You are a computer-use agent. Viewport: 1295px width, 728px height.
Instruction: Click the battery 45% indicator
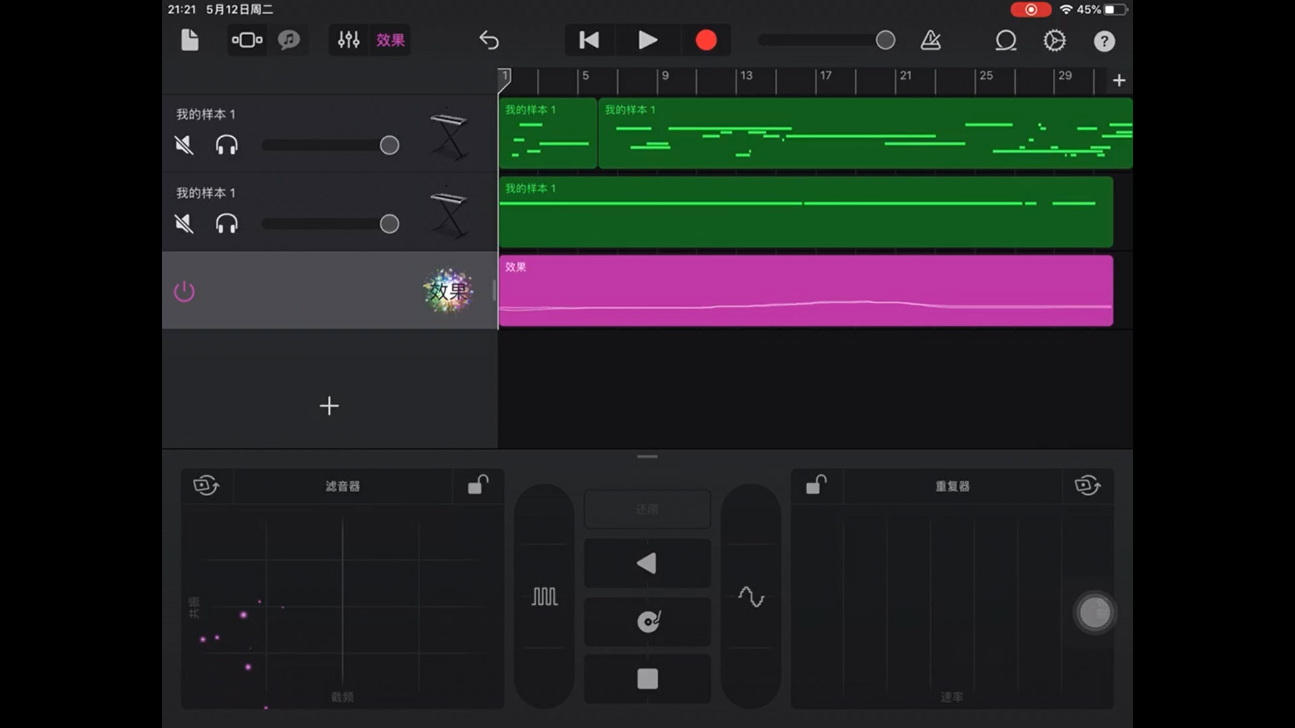click(1102, 9)
